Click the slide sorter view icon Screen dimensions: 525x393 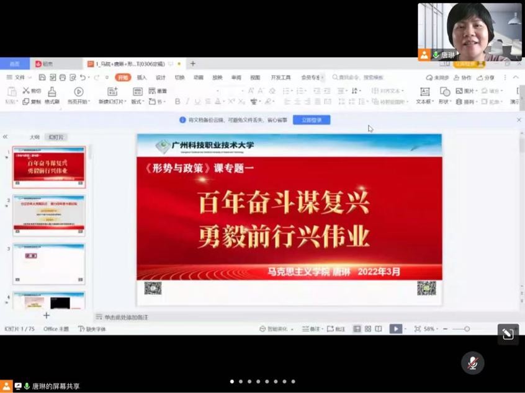click(x=368, y=329)
